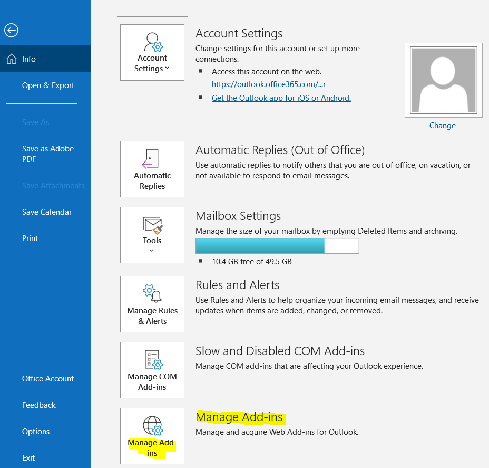489x468 pixels.
Task: Open the Feedback page
Action: pyautogui.click(x=38, y=405)
